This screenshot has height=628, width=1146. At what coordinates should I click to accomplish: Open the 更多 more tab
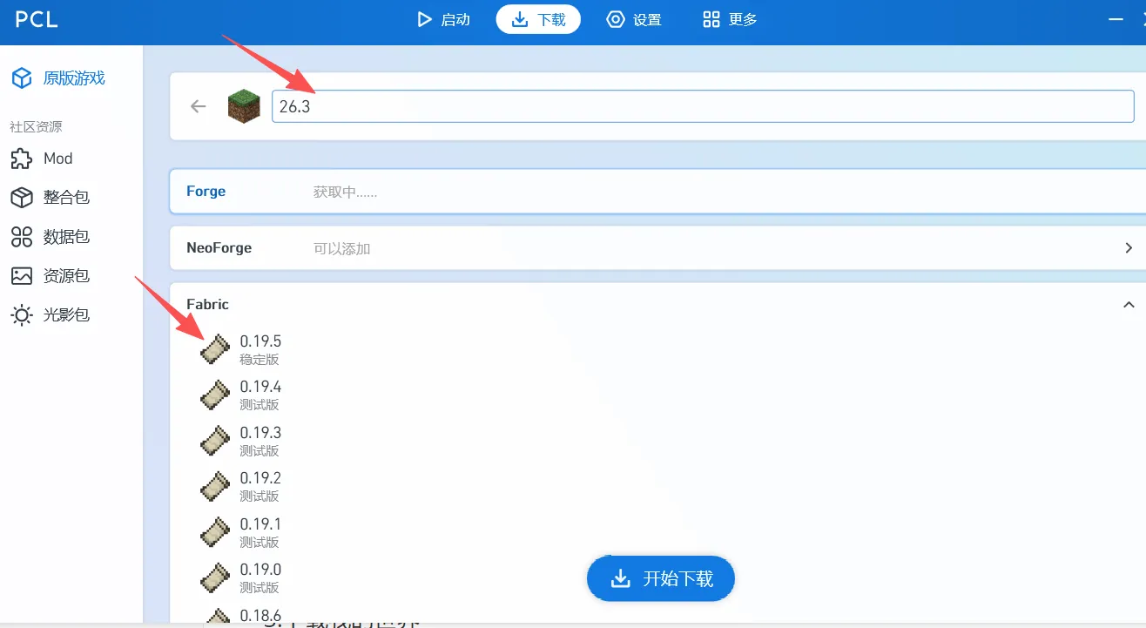pos(730,19)
